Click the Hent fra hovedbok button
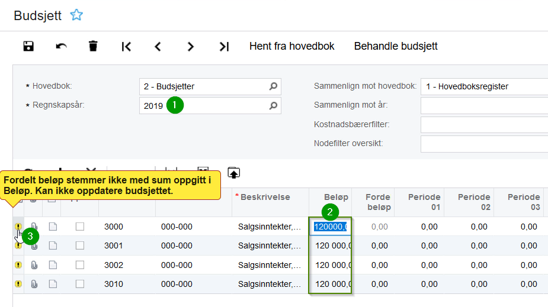Screen dimensions: 548x307 (x=292, y=46)
